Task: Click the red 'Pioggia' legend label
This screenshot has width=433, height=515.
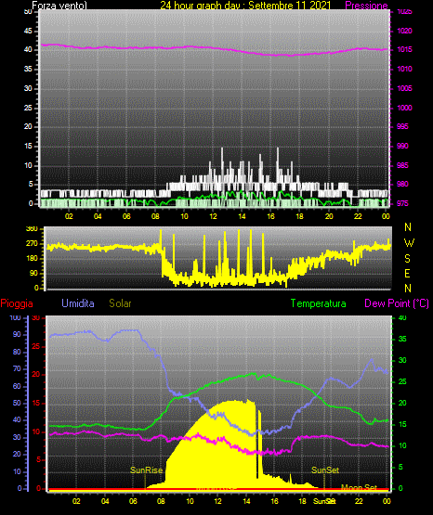Action: click(x=17, y=303)
